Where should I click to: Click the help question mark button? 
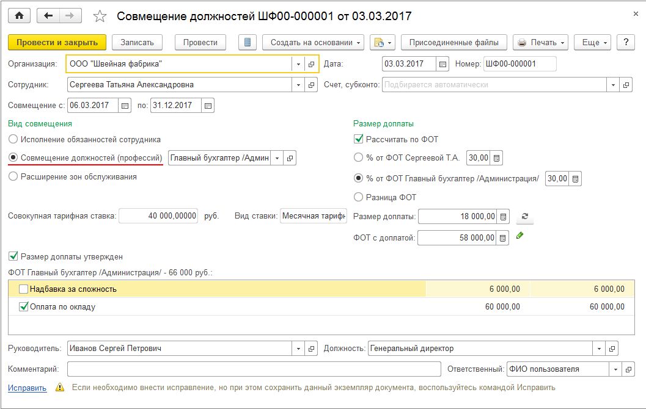625,42
